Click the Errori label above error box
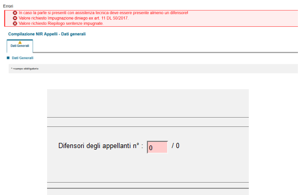The width and height of the screenshot is (300, 195). (8, 6)
